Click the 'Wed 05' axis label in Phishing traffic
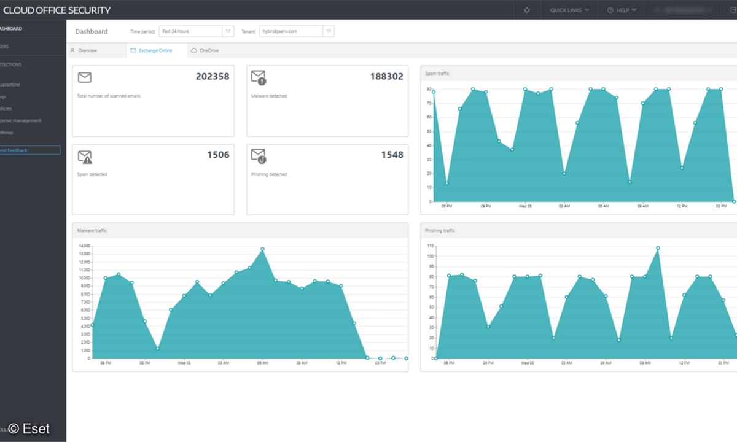The image size is (737, 442). coord(527,363)
